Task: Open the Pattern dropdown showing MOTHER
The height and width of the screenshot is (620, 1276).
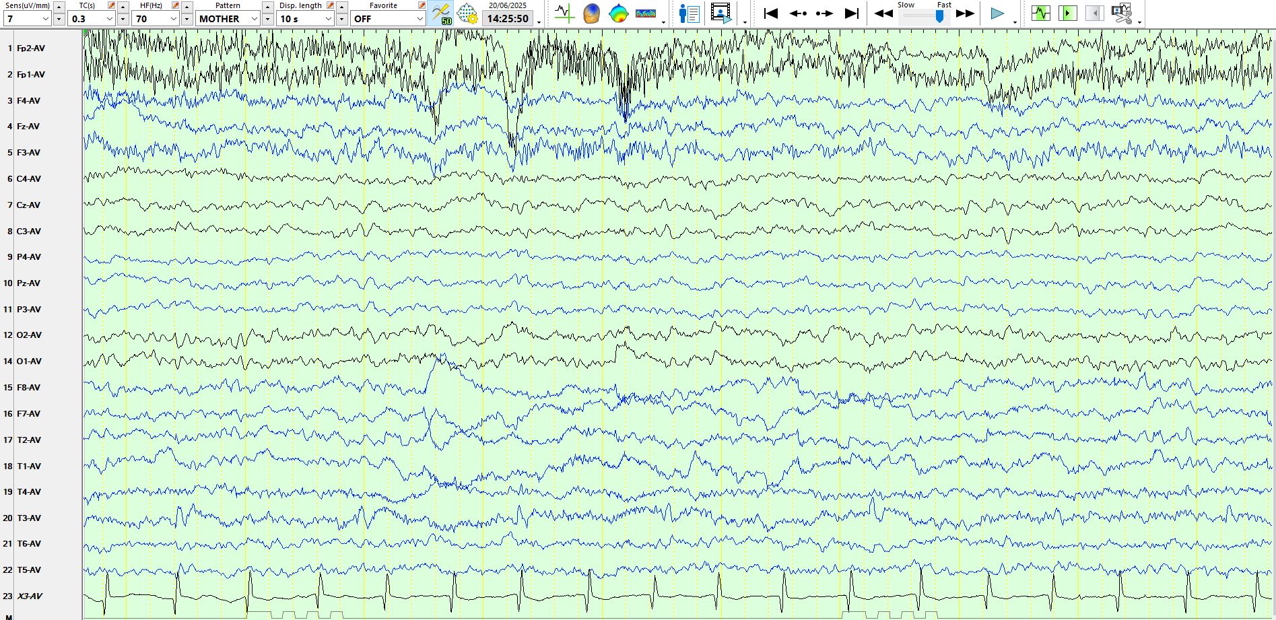Action: tap(228, 19)
